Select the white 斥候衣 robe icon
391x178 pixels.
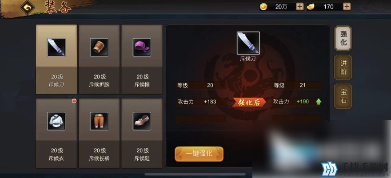pyautogui.click(x=56, y=121)
